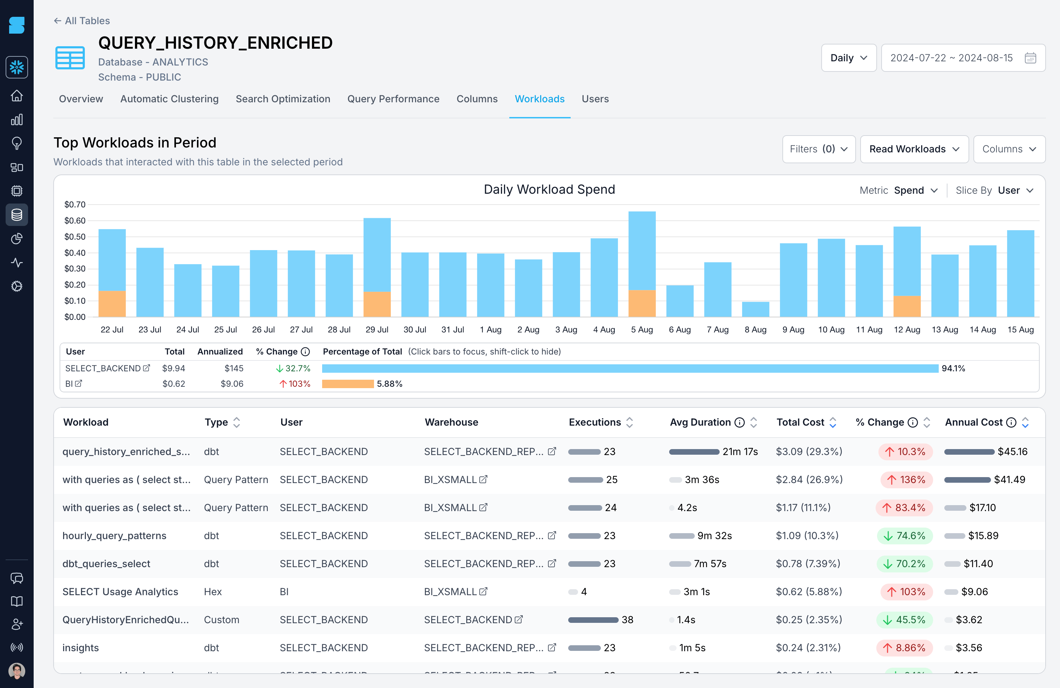The image size is (1060, 688).
Task: Switch to the Overview tab
Action: click(81, 99)
